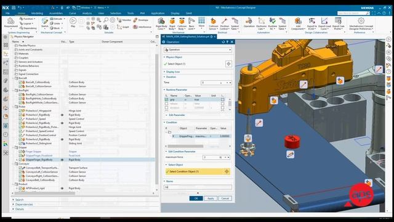394x222 pixels.
Task: Toggle checkbox for GripperFinger_RigidBody
Action: pos(20,160)
